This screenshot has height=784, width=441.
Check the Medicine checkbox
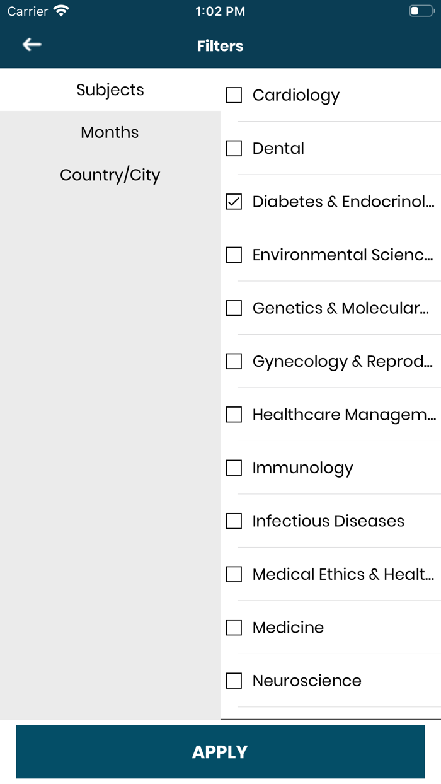tap(234, 628)
